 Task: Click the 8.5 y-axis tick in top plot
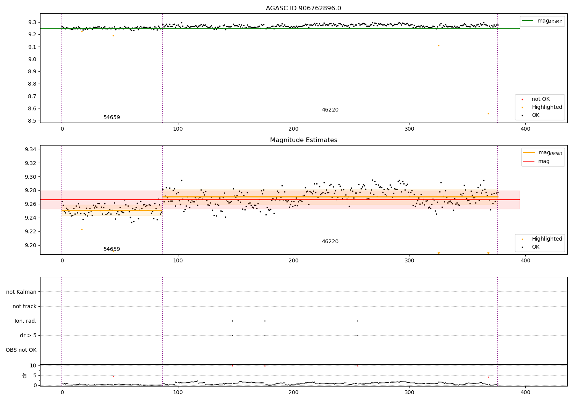coord(32,121)
